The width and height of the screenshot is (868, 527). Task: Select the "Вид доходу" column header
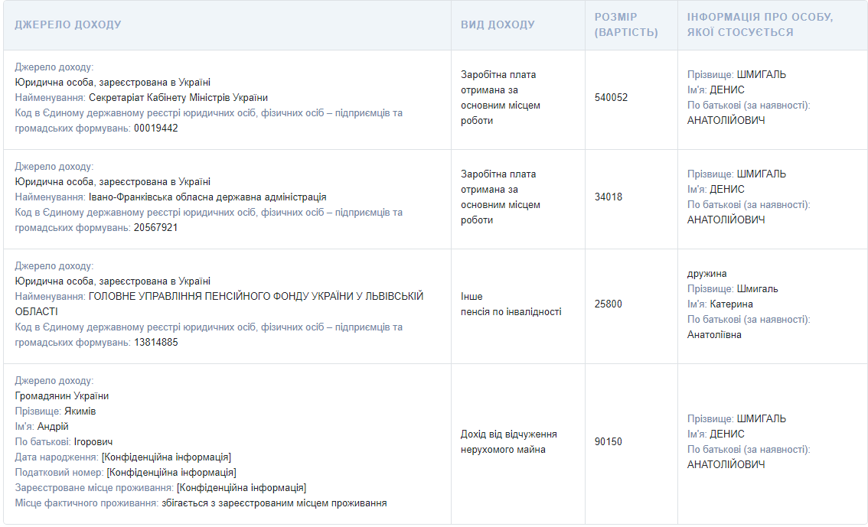coord(498,24)
